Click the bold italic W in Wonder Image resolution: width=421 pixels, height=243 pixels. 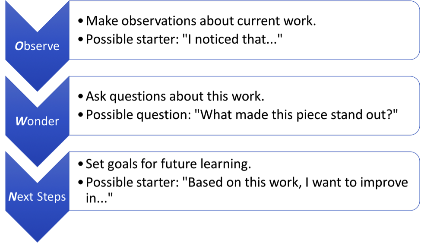pos(20,121)
